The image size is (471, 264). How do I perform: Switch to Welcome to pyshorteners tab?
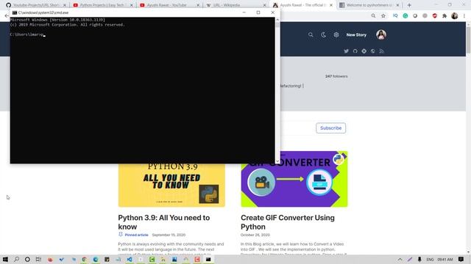tap(369, 5)
